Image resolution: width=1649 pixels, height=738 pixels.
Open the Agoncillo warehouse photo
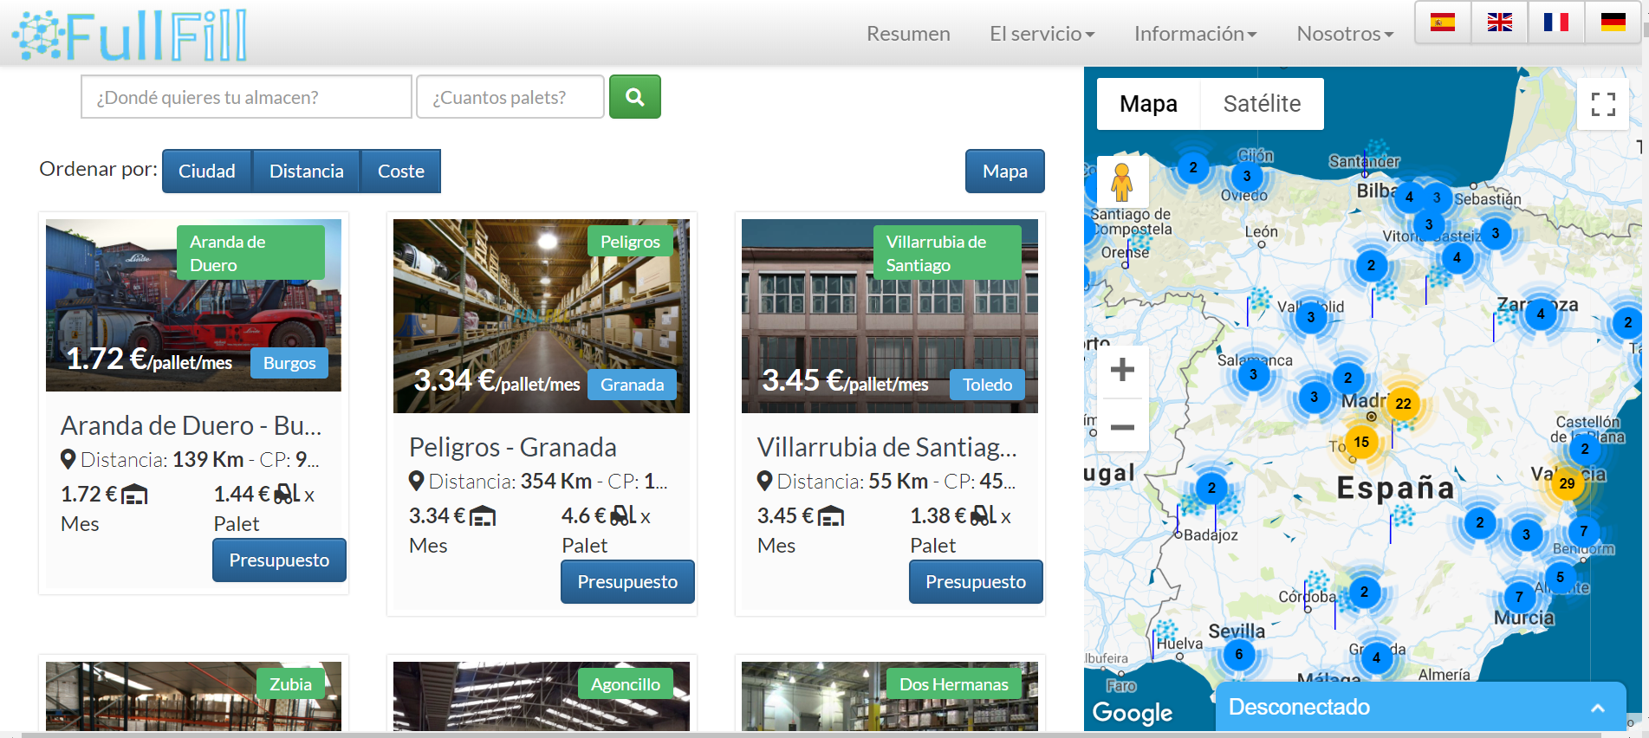click(x=542, y=696)
